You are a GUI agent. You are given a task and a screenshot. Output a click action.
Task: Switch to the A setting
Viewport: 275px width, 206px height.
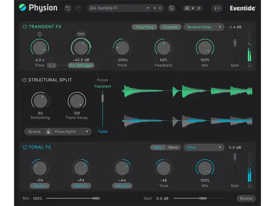187,8
